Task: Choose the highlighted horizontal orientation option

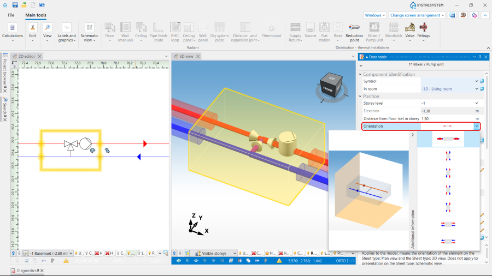Action: [448, 139]
